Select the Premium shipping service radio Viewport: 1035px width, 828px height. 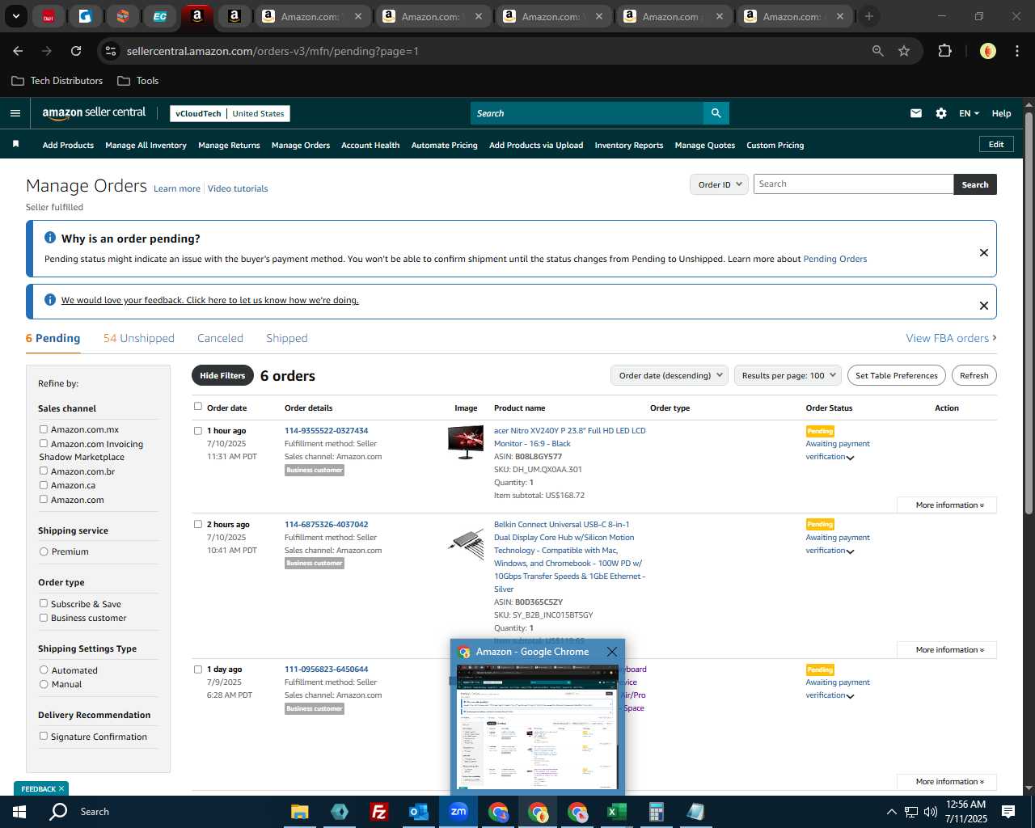(44, 551)
